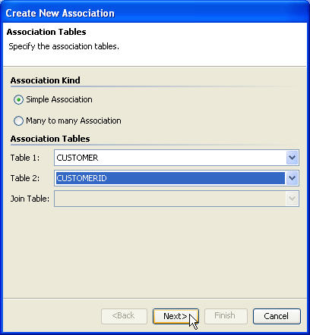
Task: Click the highlighted CUSTOMERID entry in Table 2
Action: tap(81, 178)
